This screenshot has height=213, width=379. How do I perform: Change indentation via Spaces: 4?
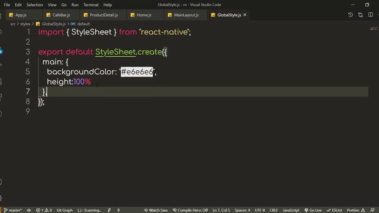point(242,210)
